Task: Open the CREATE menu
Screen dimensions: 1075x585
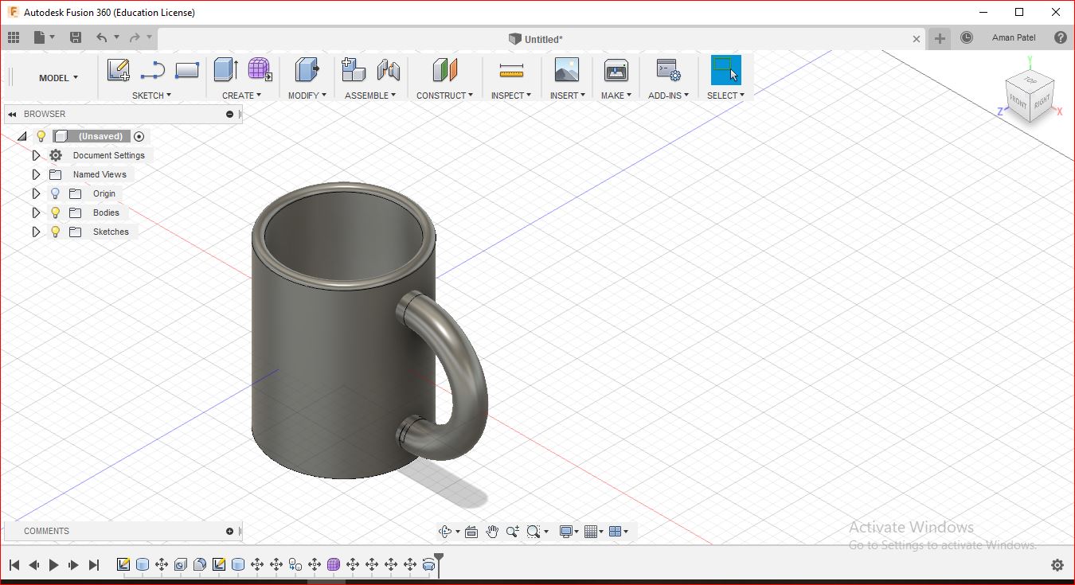Action: (x=241, y=96)
